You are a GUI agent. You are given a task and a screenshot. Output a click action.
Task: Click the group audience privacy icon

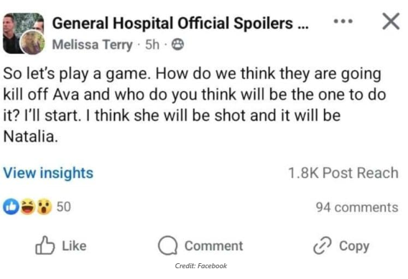[x=177, y=44]
